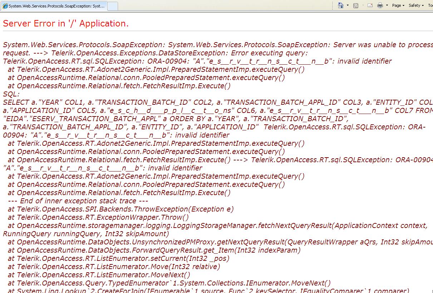Click the Internet Explorer icon on the tab
This screenshot has height=293, width=433.
pyautogui.click(x=5, y=6)
